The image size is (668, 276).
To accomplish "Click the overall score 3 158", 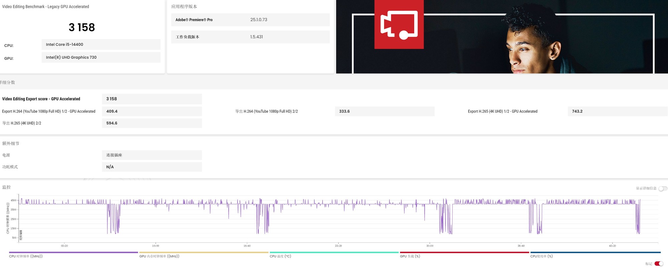I will coord(82,27).
